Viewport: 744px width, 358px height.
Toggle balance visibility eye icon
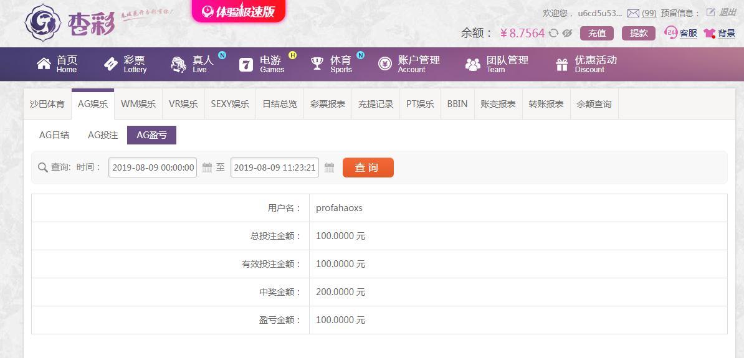click(567, 33)
